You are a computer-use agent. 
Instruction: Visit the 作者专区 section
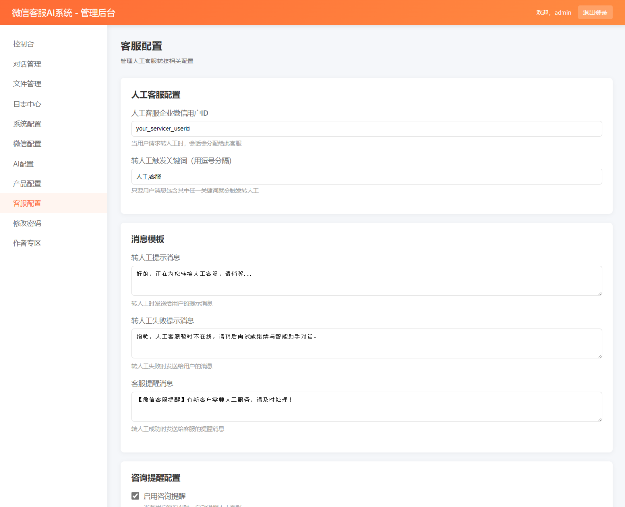click(x=27, y=243)
